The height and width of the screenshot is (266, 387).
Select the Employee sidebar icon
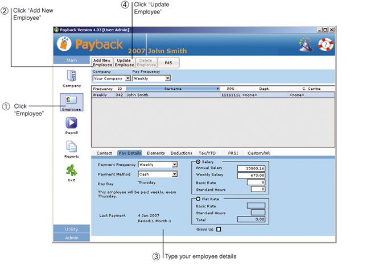[71, 101]
